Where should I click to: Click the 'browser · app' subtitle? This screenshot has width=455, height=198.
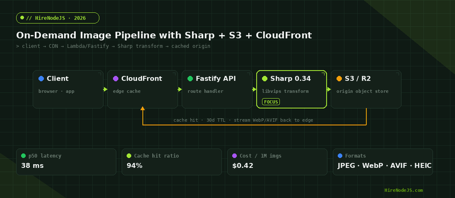[x=57, y=91]
